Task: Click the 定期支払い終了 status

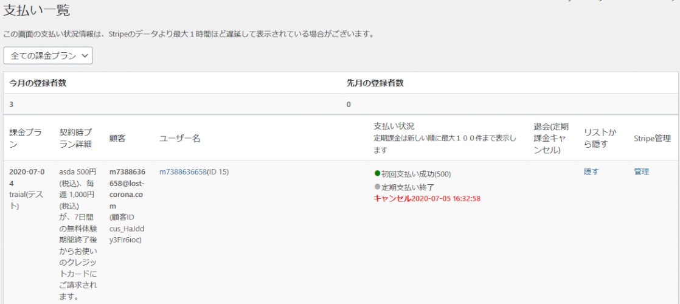Action: (x=408, y=187)
